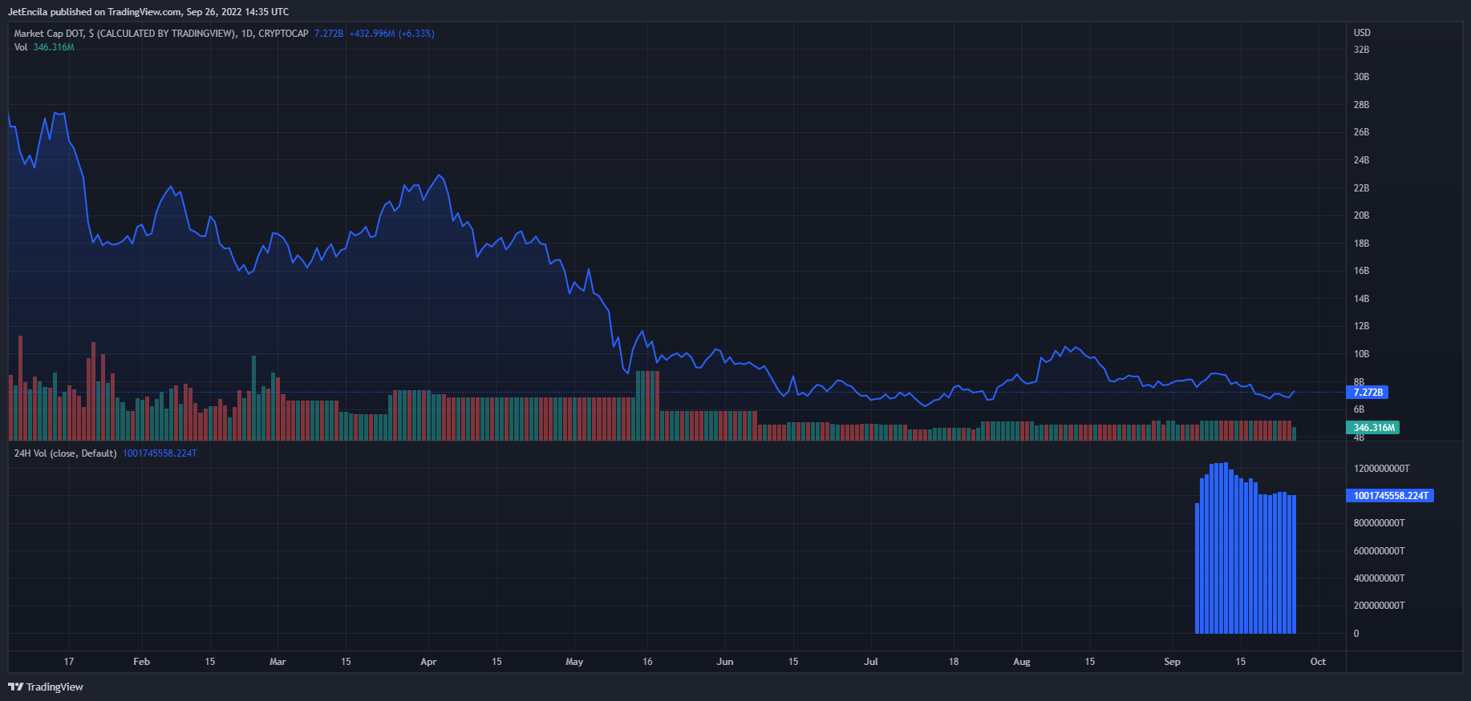1471x701 pixels.
Task: Click the 'Vol' indicator label
Action: coord(21,47)
